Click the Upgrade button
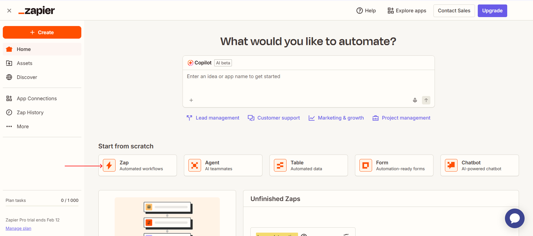Screen dimensions: 533x236 point(492,11)
